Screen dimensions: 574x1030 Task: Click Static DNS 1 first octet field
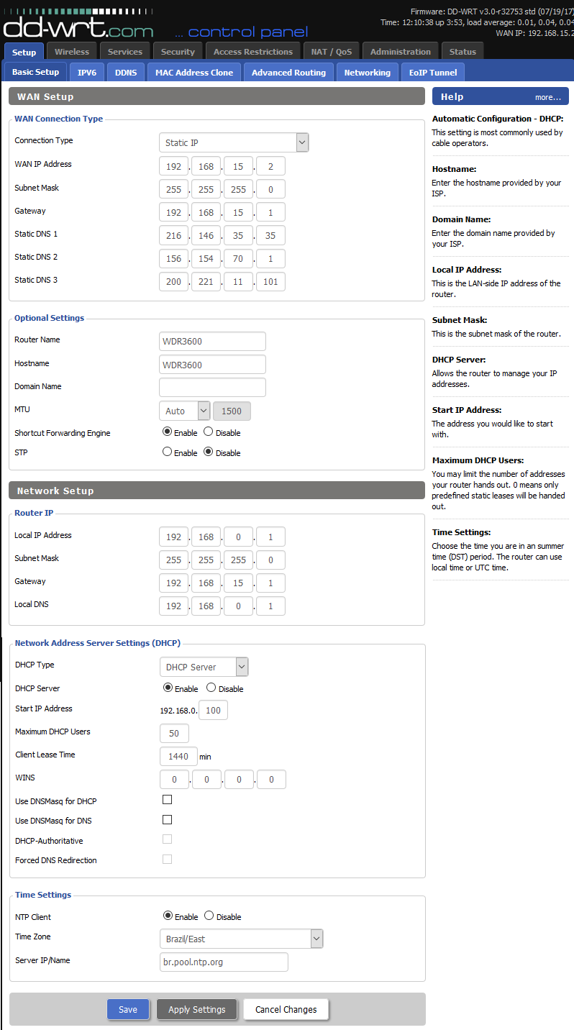173,235
